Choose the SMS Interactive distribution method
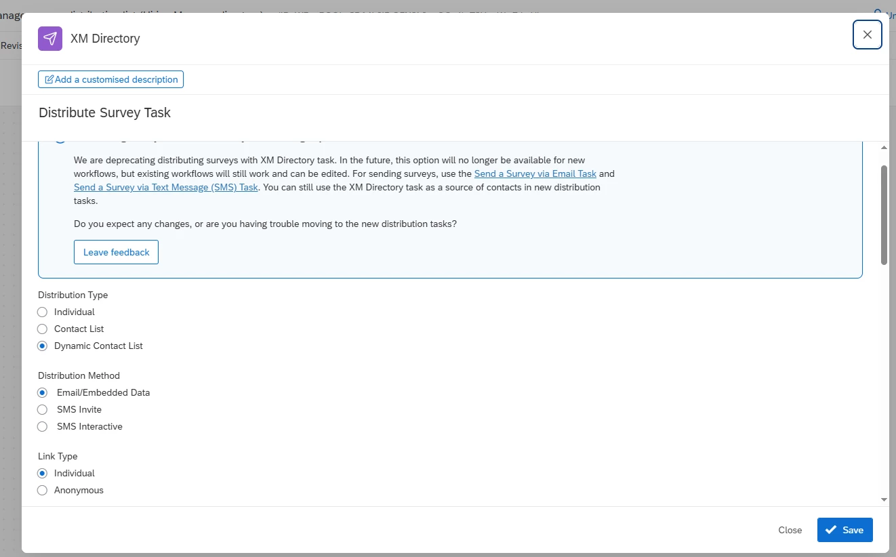 [x=42, y=426]
